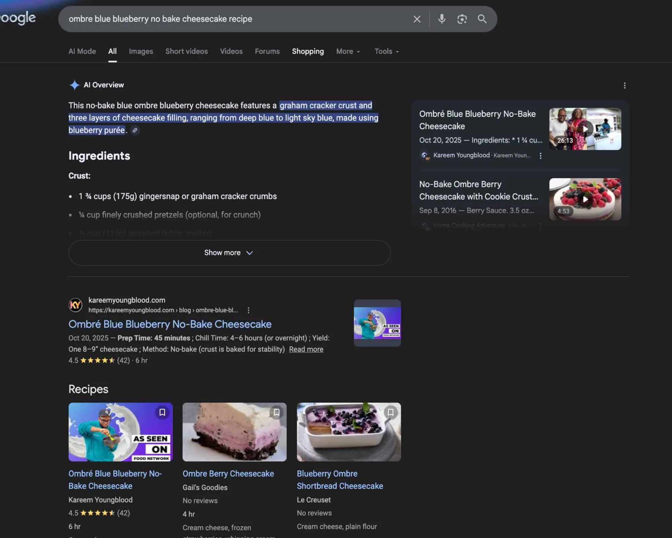Open the Tools dropdown
The image size is (672, 538).
(x=386, y=51)
